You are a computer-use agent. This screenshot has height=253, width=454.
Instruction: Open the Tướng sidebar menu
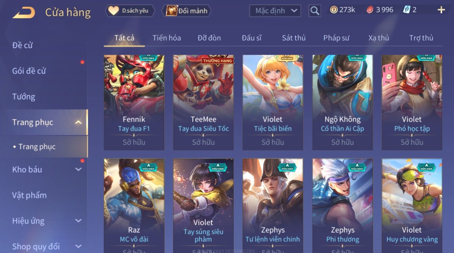[x=24, y=96]
